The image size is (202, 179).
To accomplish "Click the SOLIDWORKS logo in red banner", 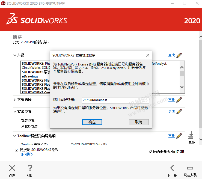I will (x=37, y=19).
